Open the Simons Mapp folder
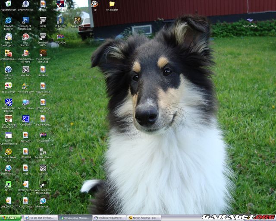Image resolution: width=276 pixels, height=221 pixels. pyautogui.click(x=250, y=21)
